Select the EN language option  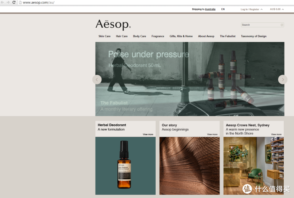(x=223, y=9)
